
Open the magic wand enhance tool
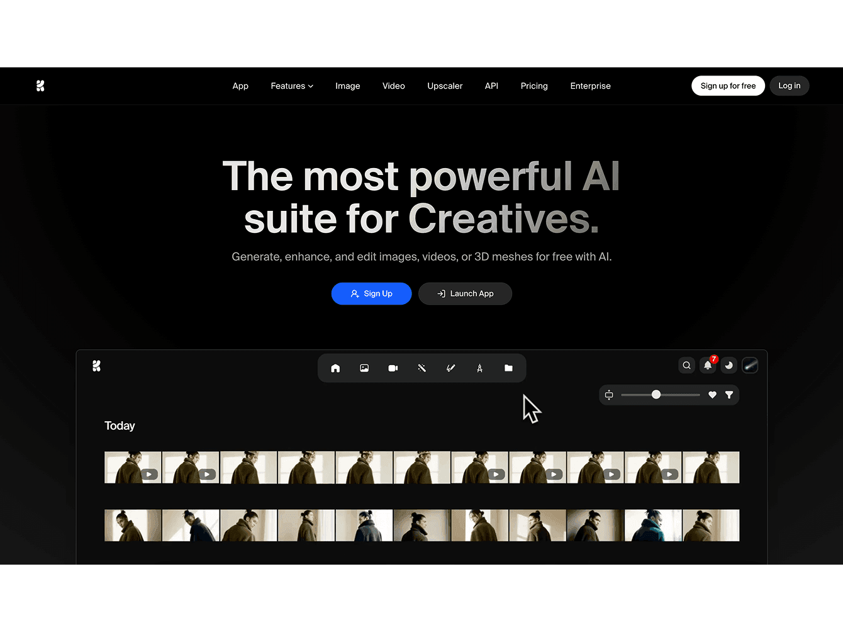click(421, 368)
